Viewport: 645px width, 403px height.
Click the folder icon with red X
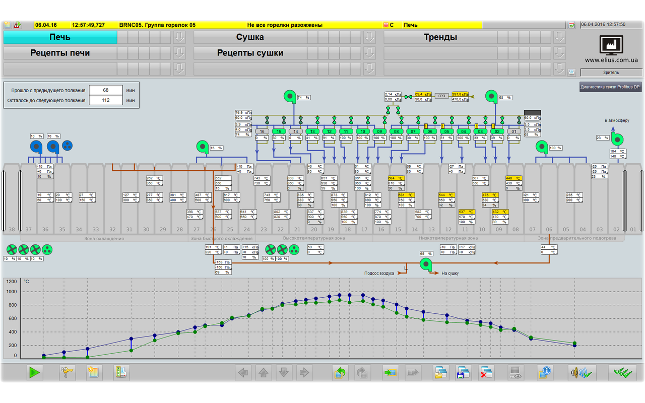486,373
